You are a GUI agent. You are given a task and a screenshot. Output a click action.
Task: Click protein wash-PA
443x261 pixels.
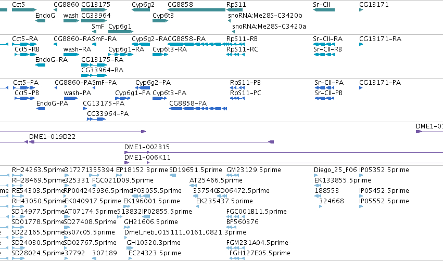pos(71,98)
